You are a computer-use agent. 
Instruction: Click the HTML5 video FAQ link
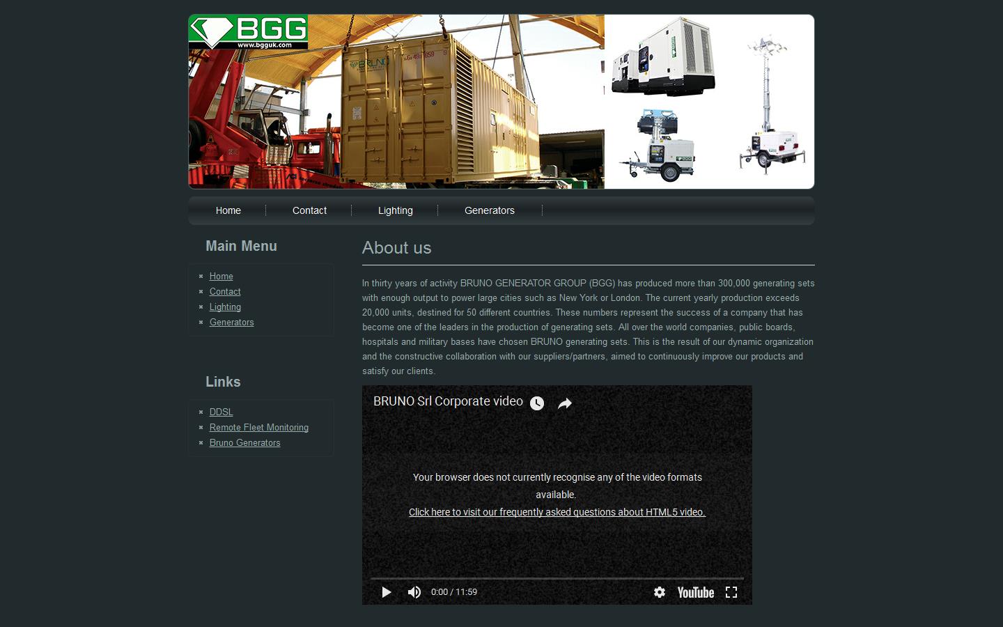point(556,512)
